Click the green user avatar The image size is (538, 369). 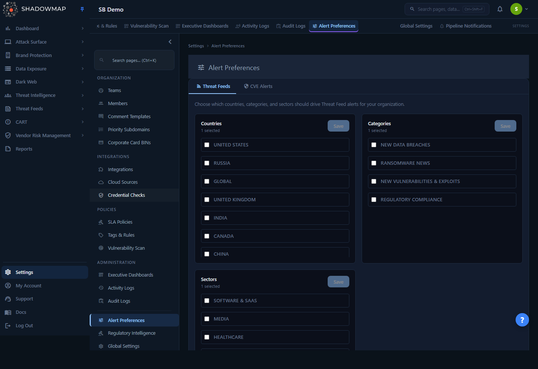(x=516, y=9)
